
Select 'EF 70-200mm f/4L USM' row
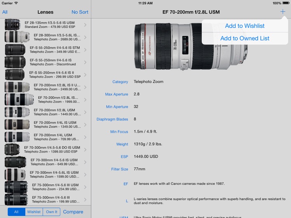coord(45,137)
